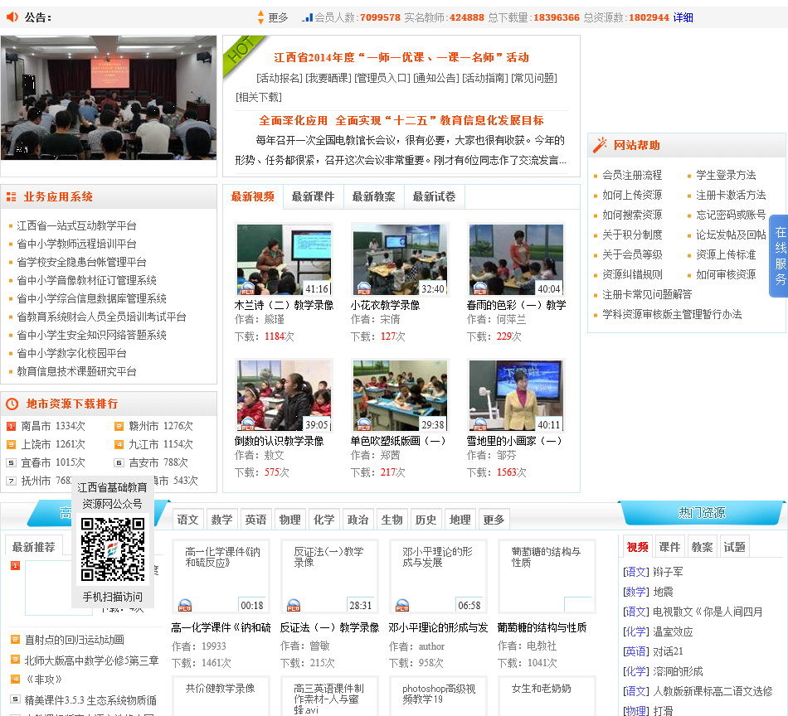Click the clock icon beside 地市资源下载排行

point(12,404)
